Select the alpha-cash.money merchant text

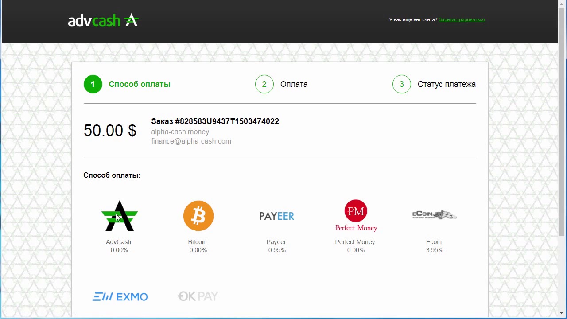[180, 132]
